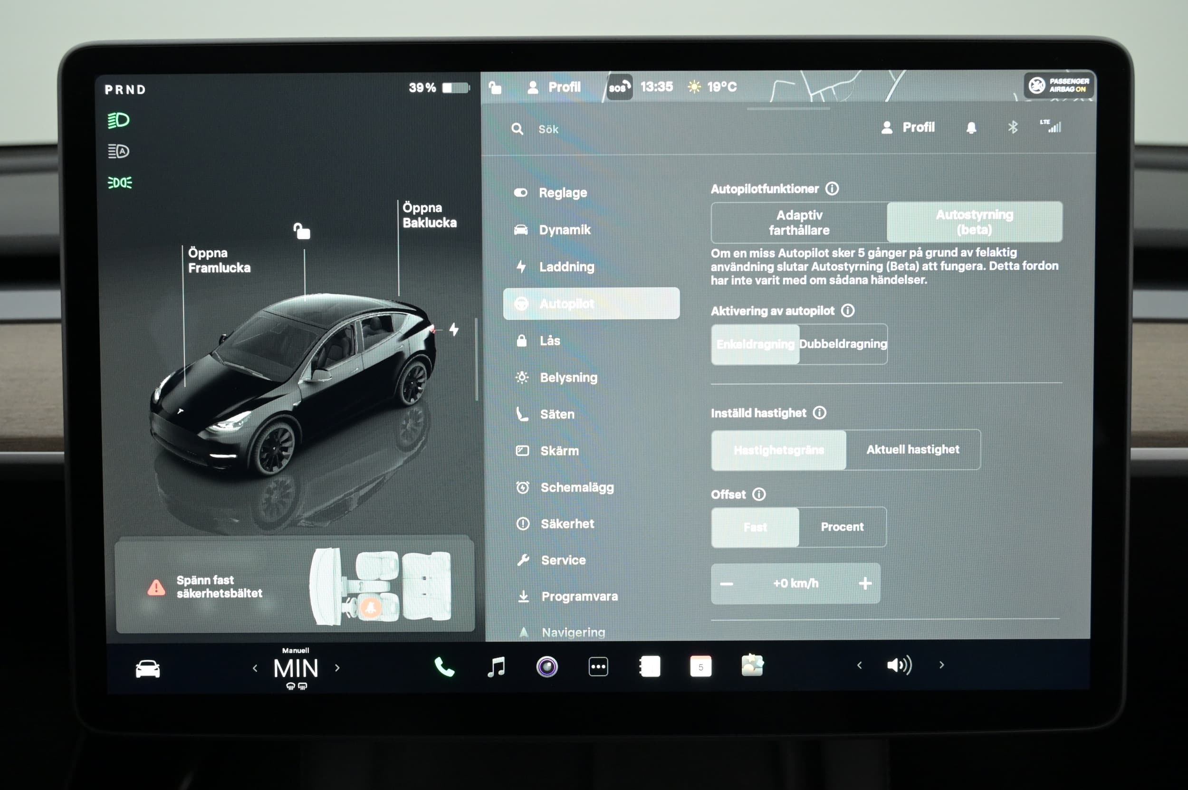Open notifications bell icon

[x=971, y=127]
